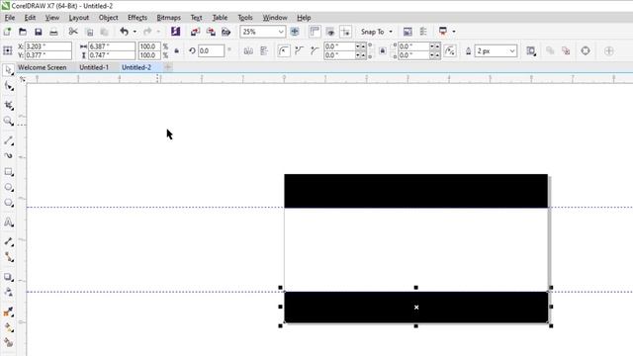Expand the Snap To dropdown
Image resolution: width=633 pixels, height=356 pixels.
click(391, 32)
